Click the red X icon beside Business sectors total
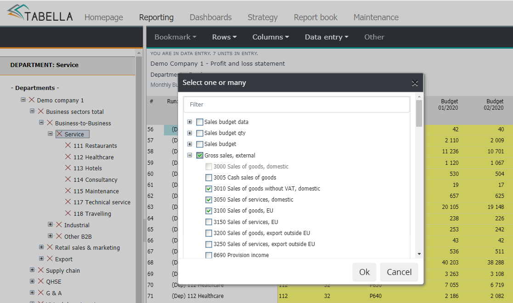 tap(41, 111)
